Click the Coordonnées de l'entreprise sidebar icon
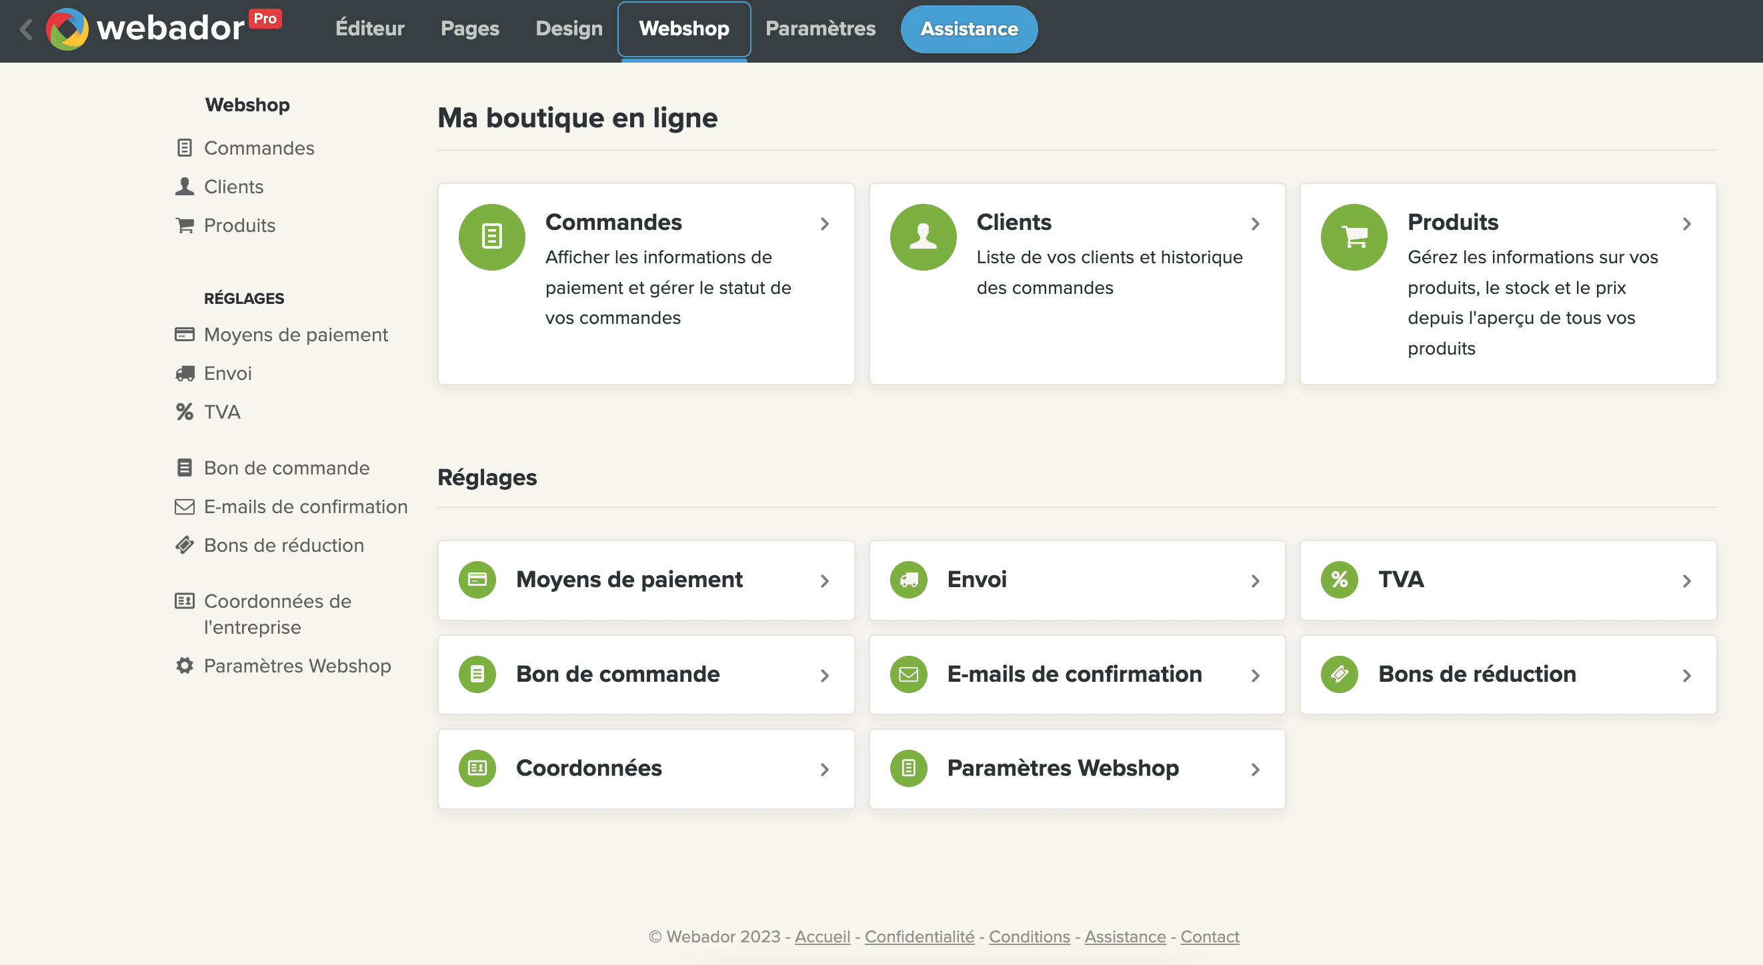Viewport: 1763px width, 965px height. 184,601
